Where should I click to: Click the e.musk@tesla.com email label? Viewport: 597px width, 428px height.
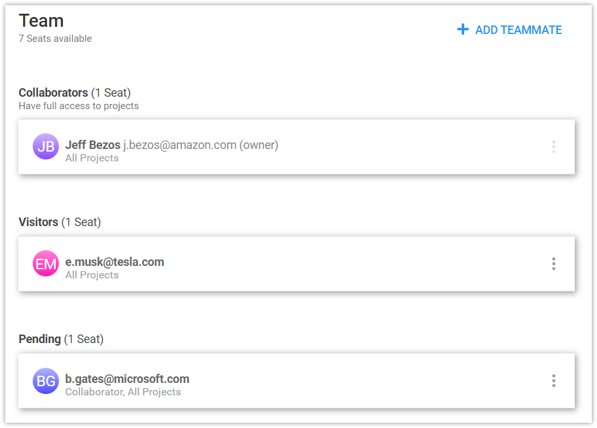point(115,262)
